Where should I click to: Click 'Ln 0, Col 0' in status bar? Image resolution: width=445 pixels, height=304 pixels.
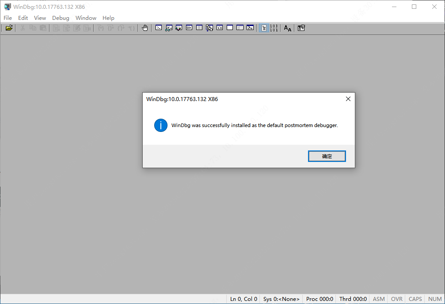coord(243,299)
